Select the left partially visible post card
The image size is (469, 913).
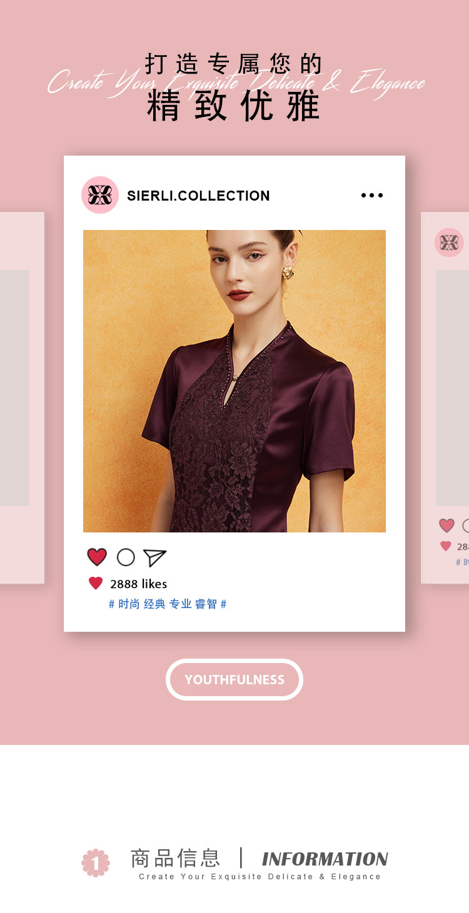point(22,397)
